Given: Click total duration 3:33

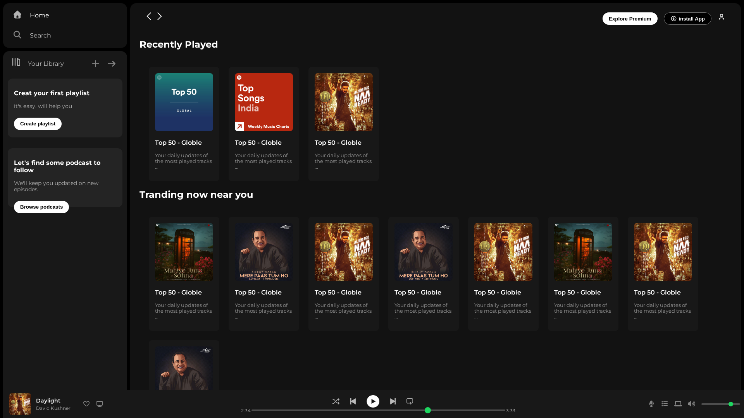Looking at the screenshot, I should click(x=511, y=411).
